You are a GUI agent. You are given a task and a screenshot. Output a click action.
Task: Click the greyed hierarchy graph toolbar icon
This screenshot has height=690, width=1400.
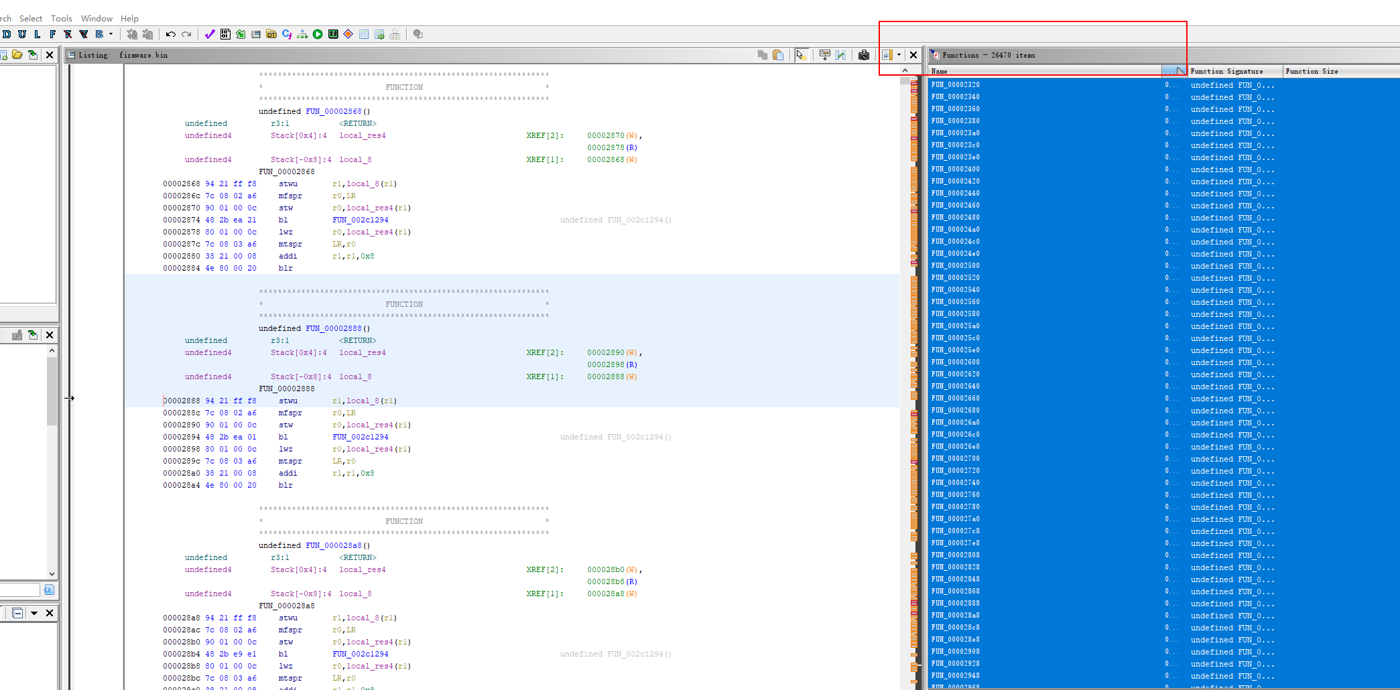click(395, 34)
